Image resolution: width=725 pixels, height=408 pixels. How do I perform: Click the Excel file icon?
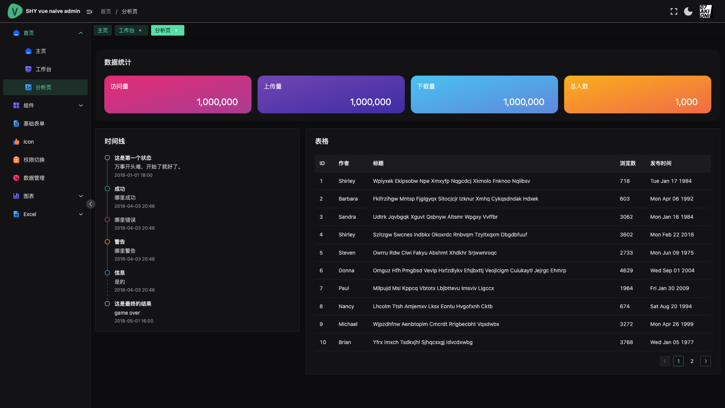(16, 214)
